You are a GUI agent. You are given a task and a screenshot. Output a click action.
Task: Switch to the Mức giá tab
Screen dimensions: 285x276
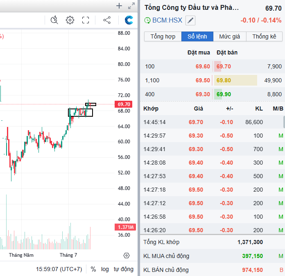[230, 36]
